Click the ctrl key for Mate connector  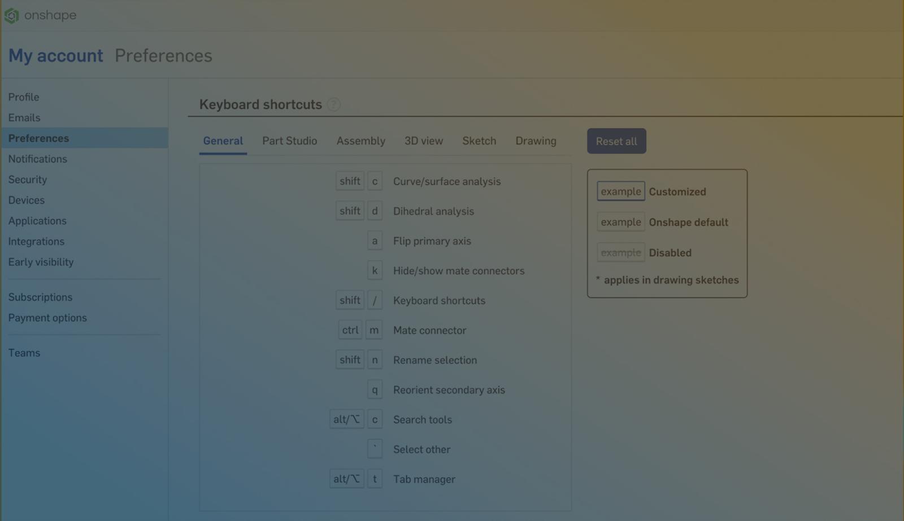click(350, 330)
